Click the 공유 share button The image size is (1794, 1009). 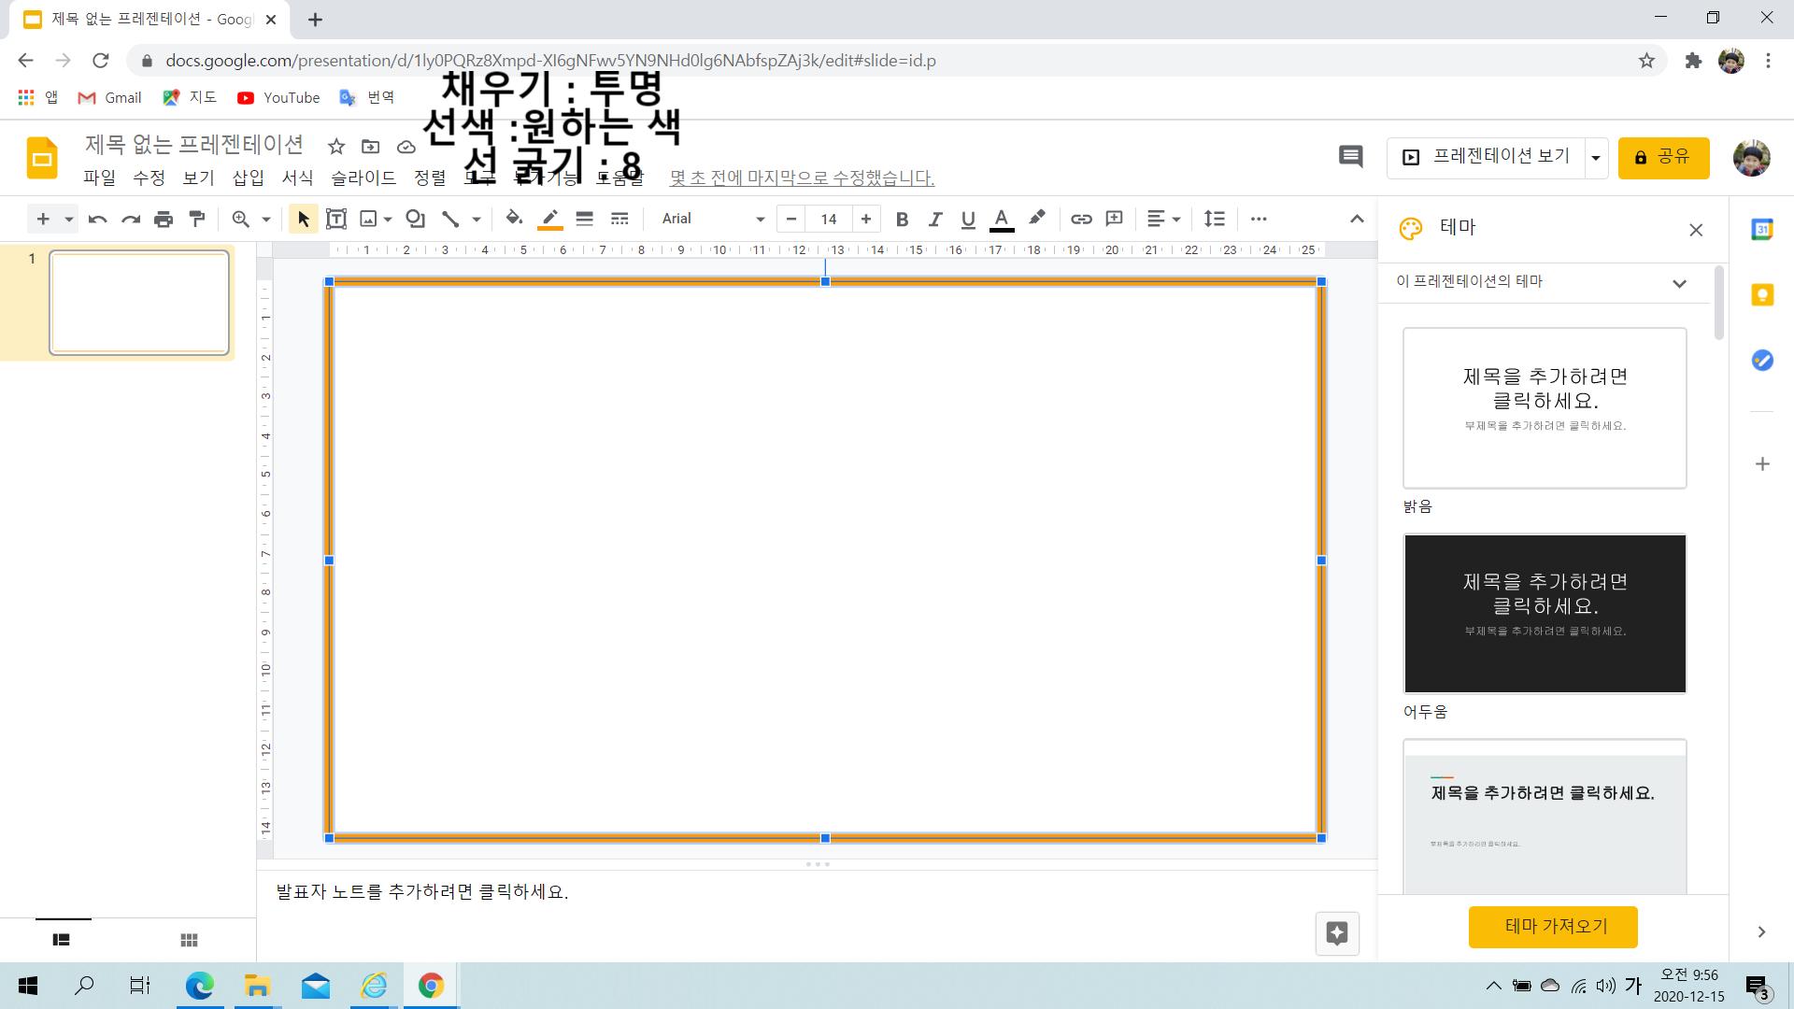(x=1663, y=157)
